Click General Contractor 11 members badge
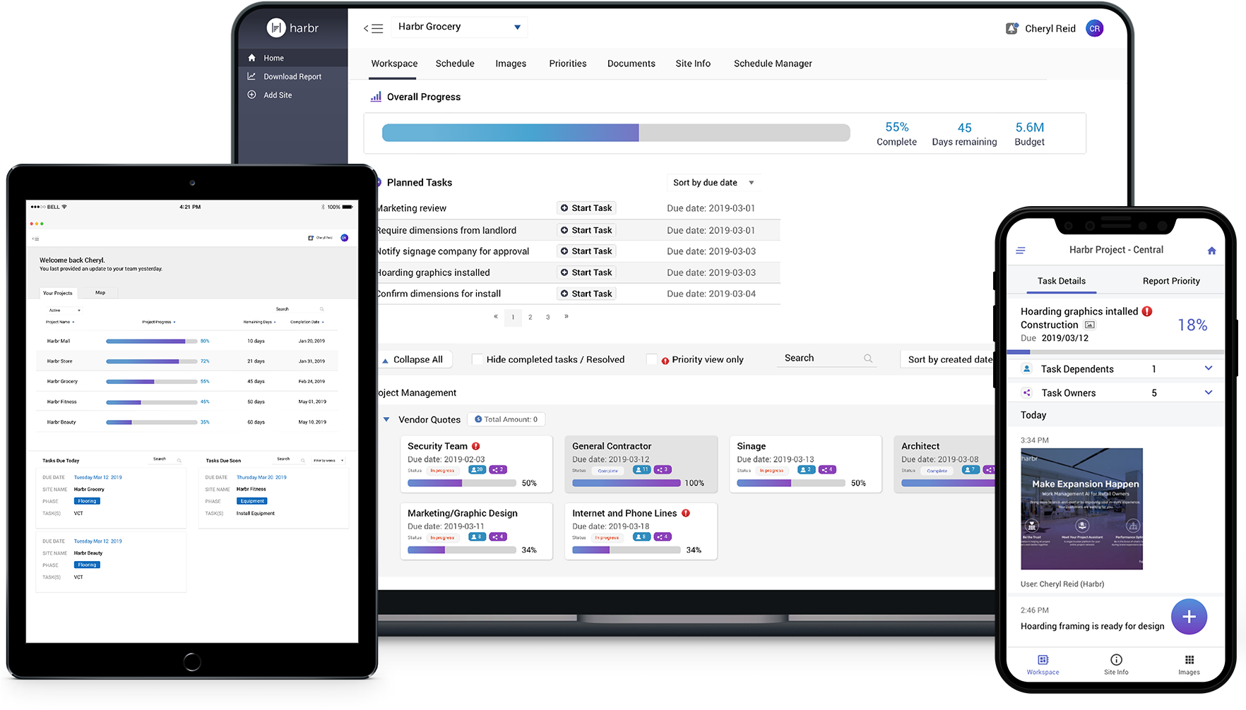Viewport: 1246px width, 710px height. click(642, 469)
